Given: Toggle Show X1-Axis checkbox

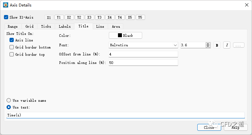Looking at the screenshot, I should 6,17.
